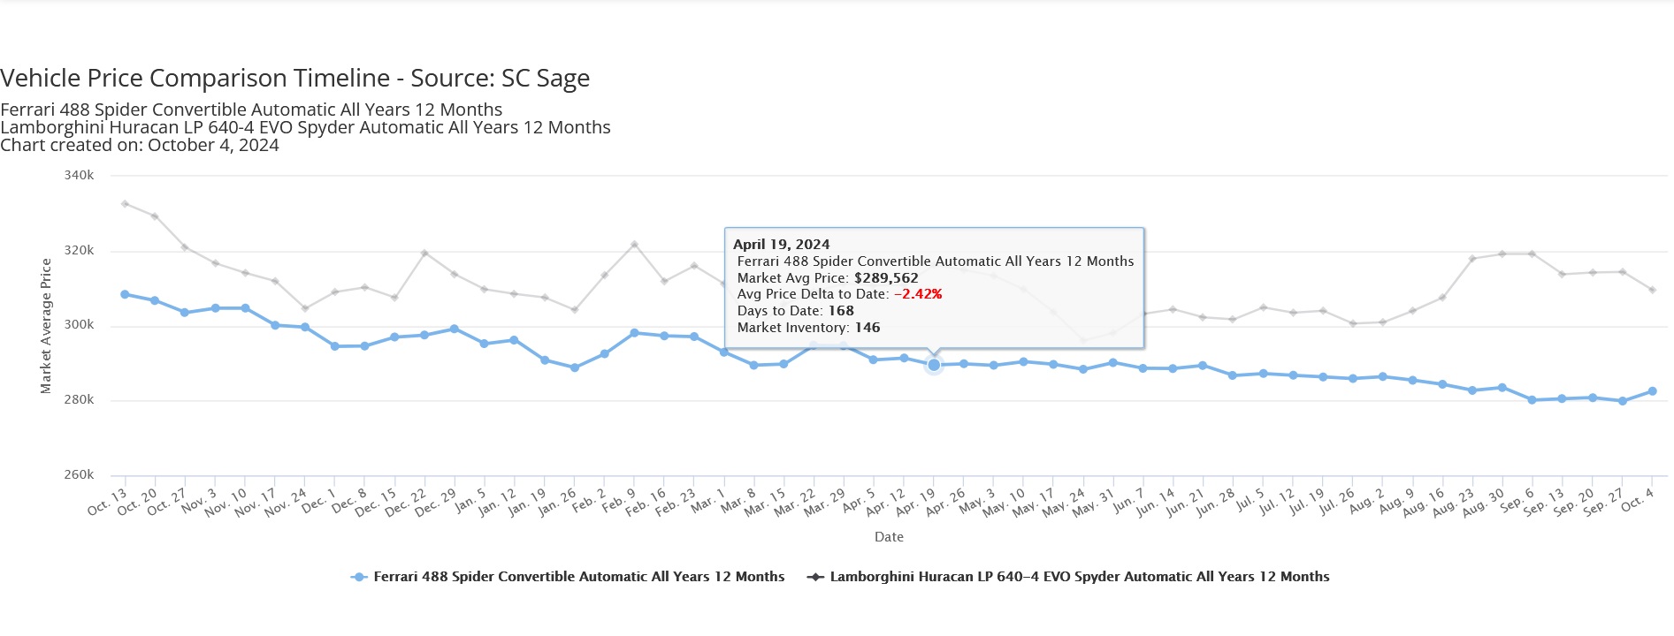Click Lamborghini final data point at Oct. 4
This screenshot has width=1674, height=636.
1652,290
